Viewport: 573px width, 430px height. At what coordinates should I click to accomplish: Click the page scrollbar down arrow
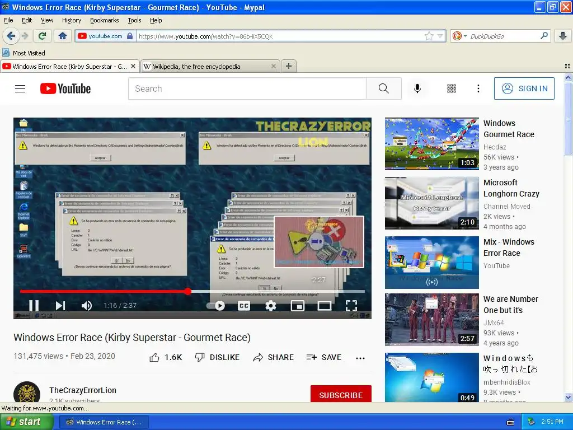(568, 398)
